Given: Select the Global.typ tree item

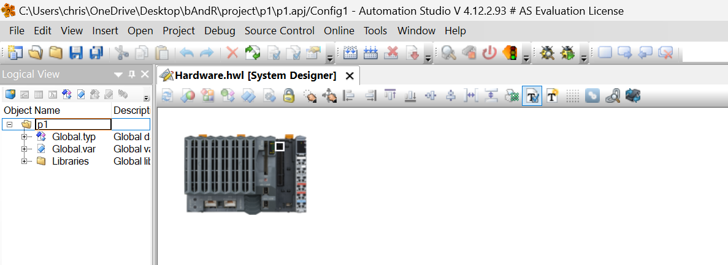Looking at the screenshot, I should click(x=74, y=136).
